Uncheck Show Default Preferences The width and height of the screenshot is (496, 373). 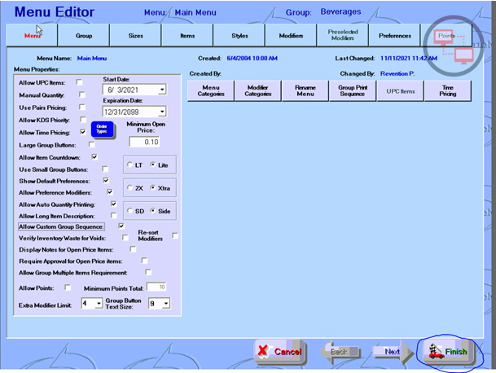coord(106,180)
